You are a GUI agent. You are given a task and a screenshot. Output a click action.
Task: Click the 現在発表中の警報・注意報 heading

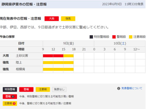pos(21,19)
